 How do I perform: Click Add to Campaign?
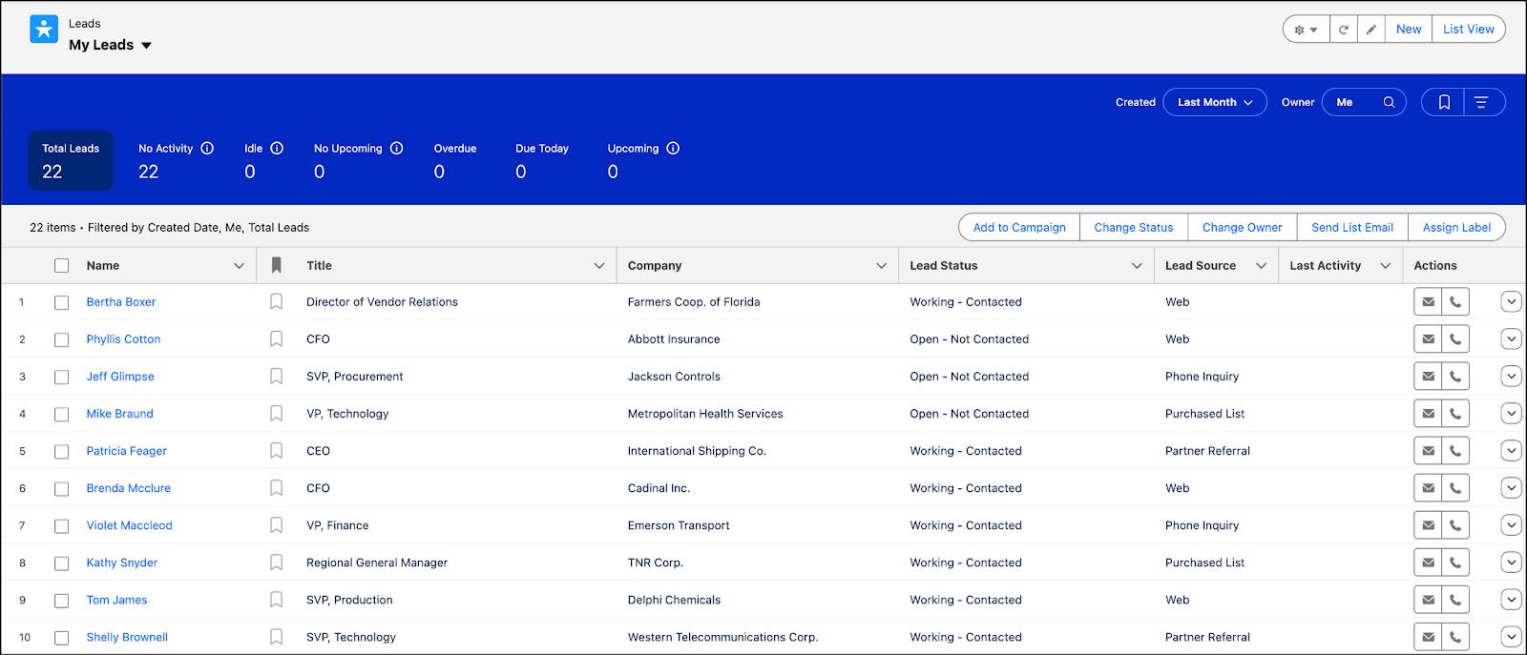coord(1019,227)
